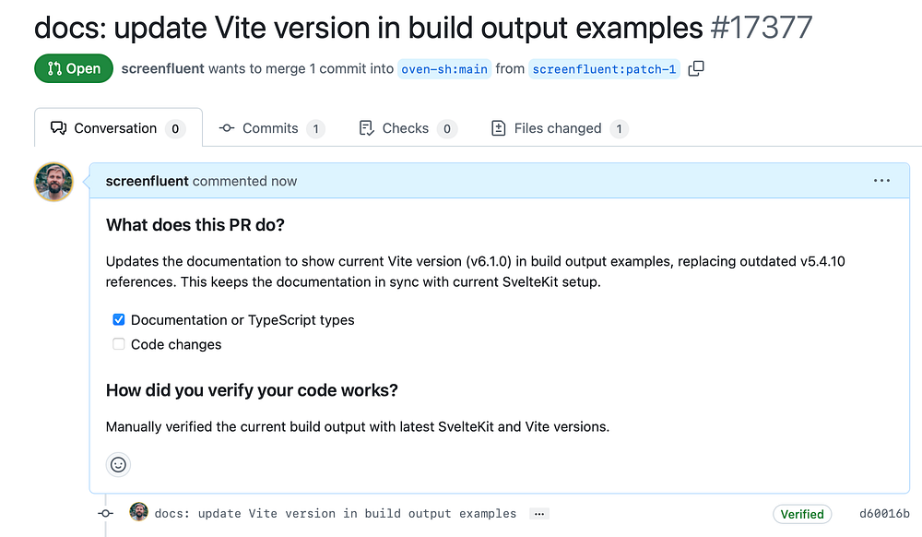Click the green Open status badge
This screenshot has height=537, width=922.
coord(74,69)
